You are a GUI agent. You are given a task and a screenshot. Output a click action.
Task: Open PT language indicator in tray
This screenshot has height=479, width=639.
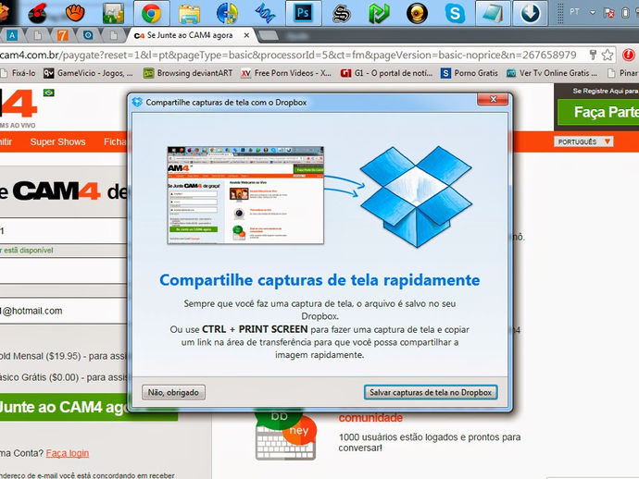tap(574, 12)
